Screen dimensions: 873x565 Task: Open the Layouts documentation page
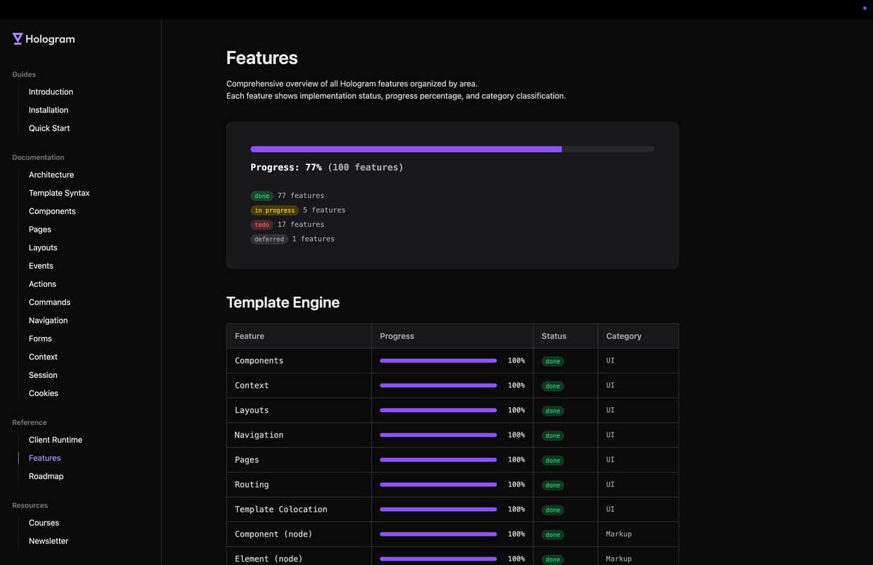(x=43, y=248)
